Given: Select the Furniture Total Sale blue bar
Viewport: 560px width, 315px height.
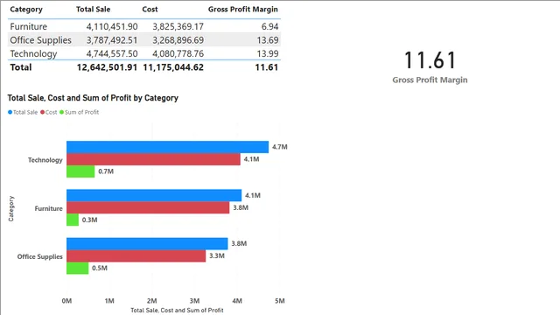Looking at the screenshot, I should pos(154,195).
